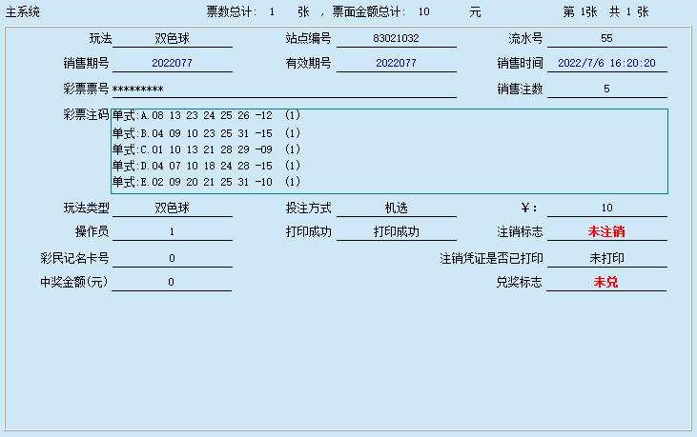
Task: Click the red 未注销 status
Action: point(606,231)
